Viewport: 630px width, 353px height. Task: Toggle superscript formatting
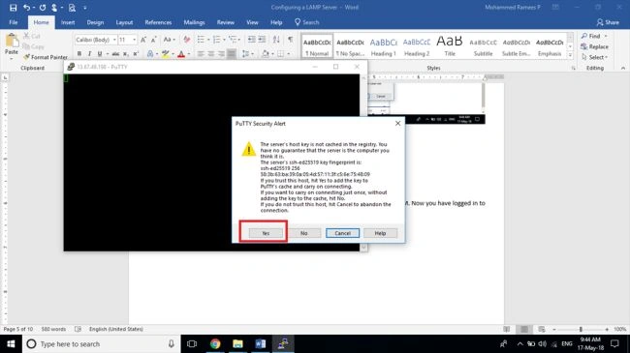(136, 54)
